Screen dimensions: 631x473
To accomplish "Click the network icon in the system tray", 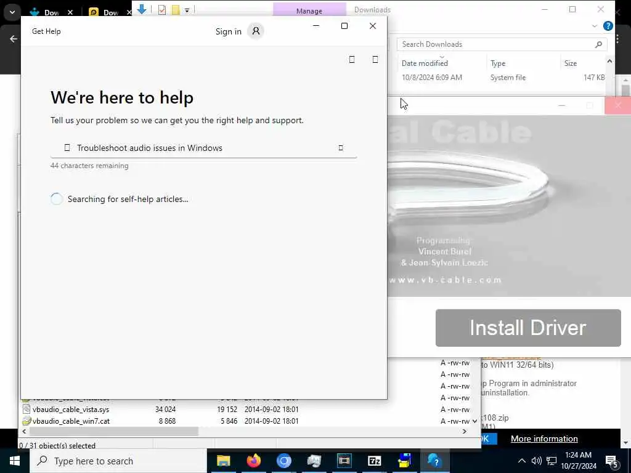I will (552, 461).
